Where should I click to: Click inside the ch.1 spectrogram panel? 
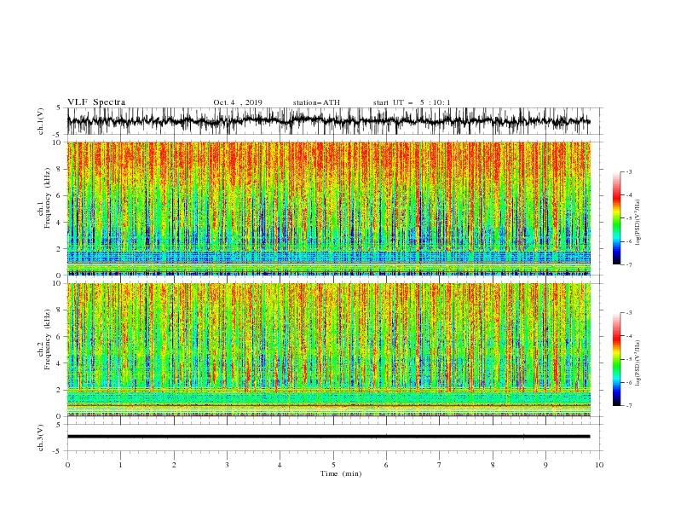click(329, 208)
